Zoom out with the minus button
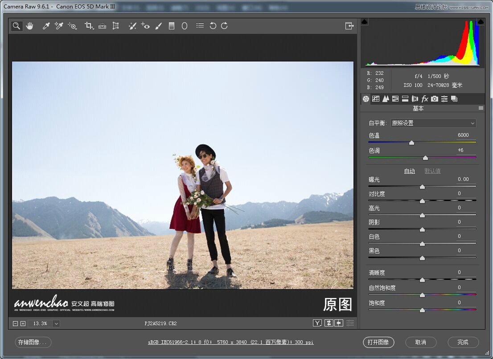 pyautogui.click(x=15, y=323)
